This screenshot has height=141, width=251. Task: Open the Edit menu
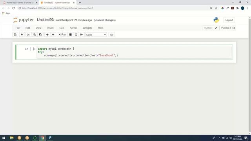coord(28,28)
